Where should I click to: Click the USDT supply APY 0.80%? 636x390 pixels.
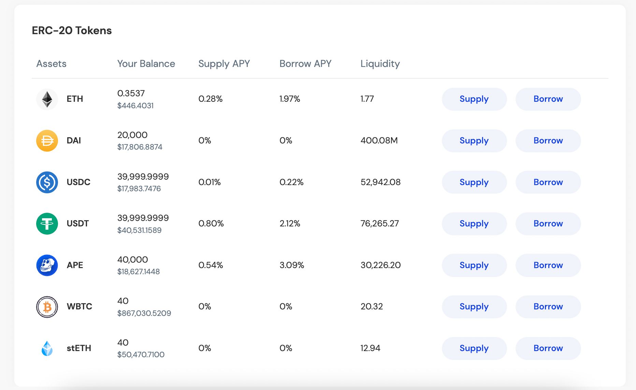(x=211, y=224)
